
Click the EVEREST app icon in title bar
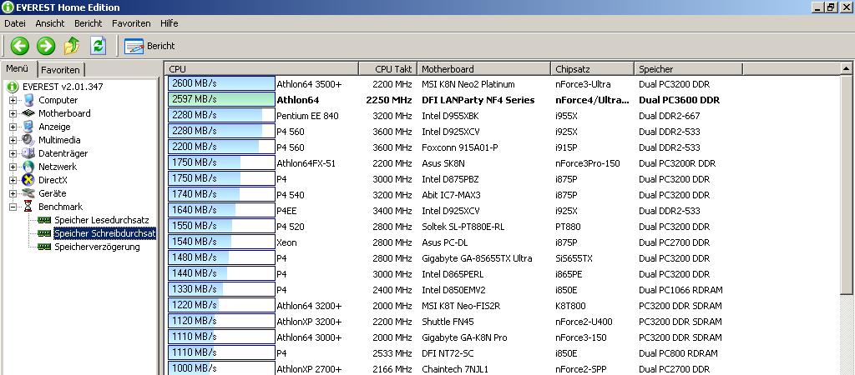click(8, 7)
